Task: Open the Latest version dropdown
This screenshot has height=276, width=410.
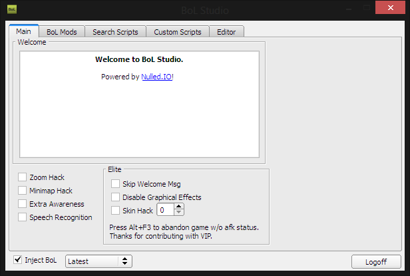Action: [99, 261]
